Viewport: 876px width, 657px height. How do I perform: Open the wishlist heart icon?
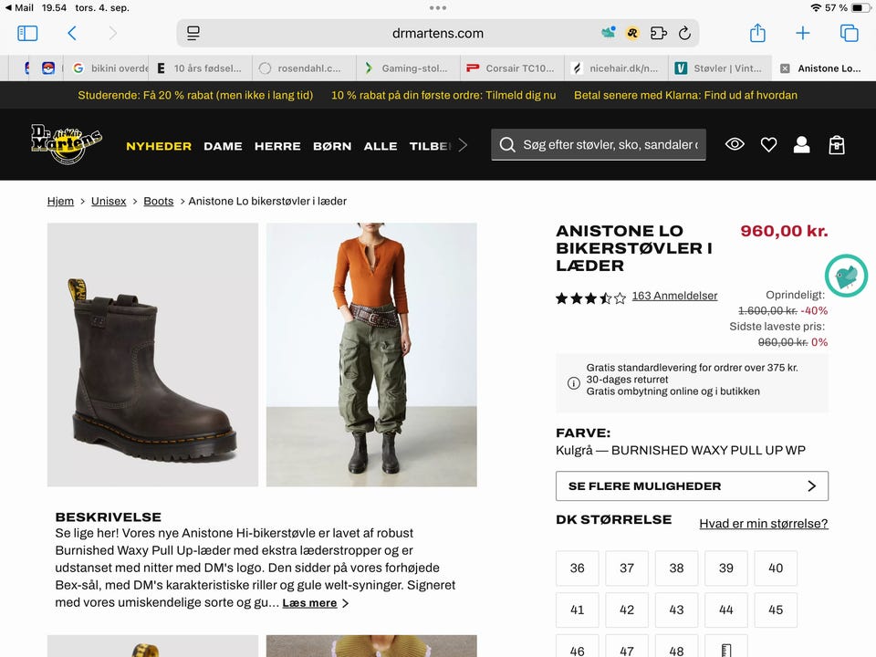point(768,144)
